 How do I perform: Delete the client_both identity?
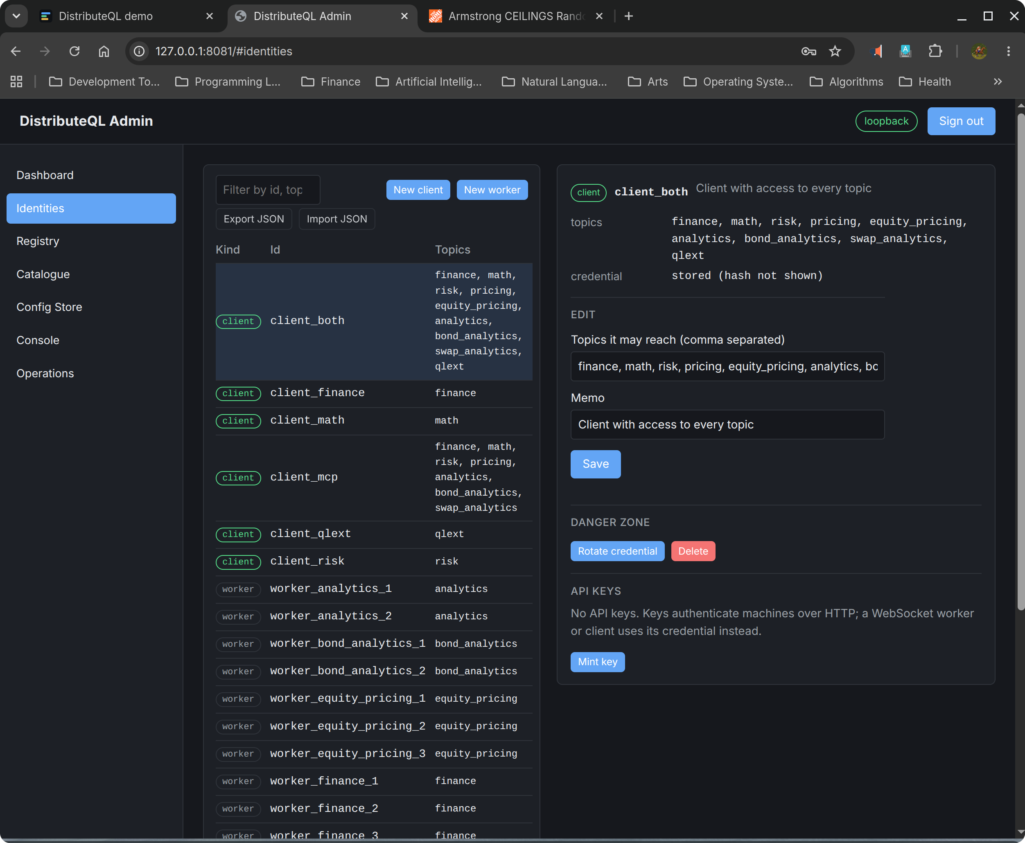[693, 551]
